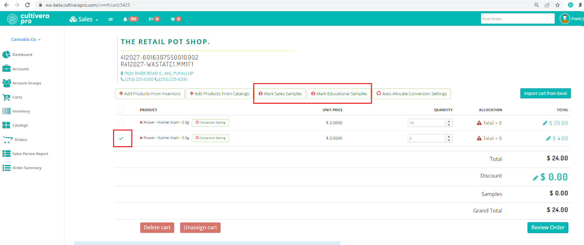Screen dimensions: 584x245
Task: Remove the quantity 2 Kosher Kush row with red X
Action: (141, 138)
